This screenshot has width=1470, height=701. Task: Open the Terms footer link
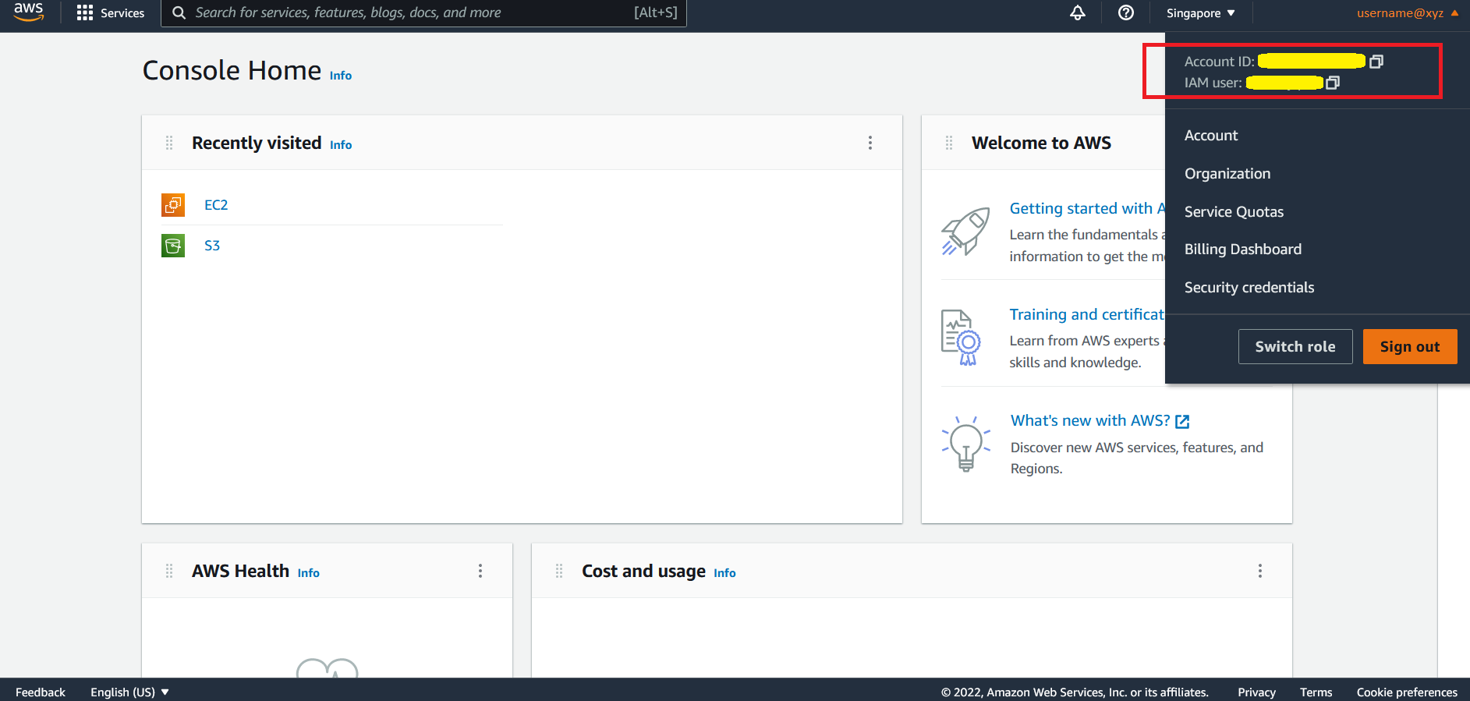click(1316, 692)
